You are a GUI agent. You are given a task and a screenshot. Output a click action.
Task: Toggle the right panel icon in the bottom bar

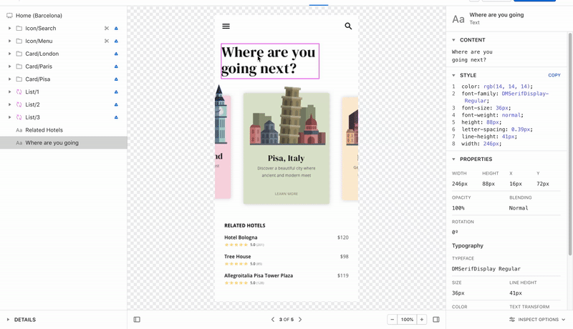point(436,320)
